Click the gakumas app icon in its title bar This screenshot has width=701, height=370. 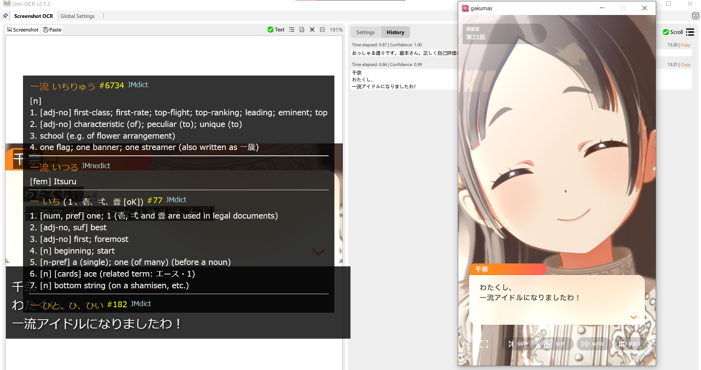(465, 8)
